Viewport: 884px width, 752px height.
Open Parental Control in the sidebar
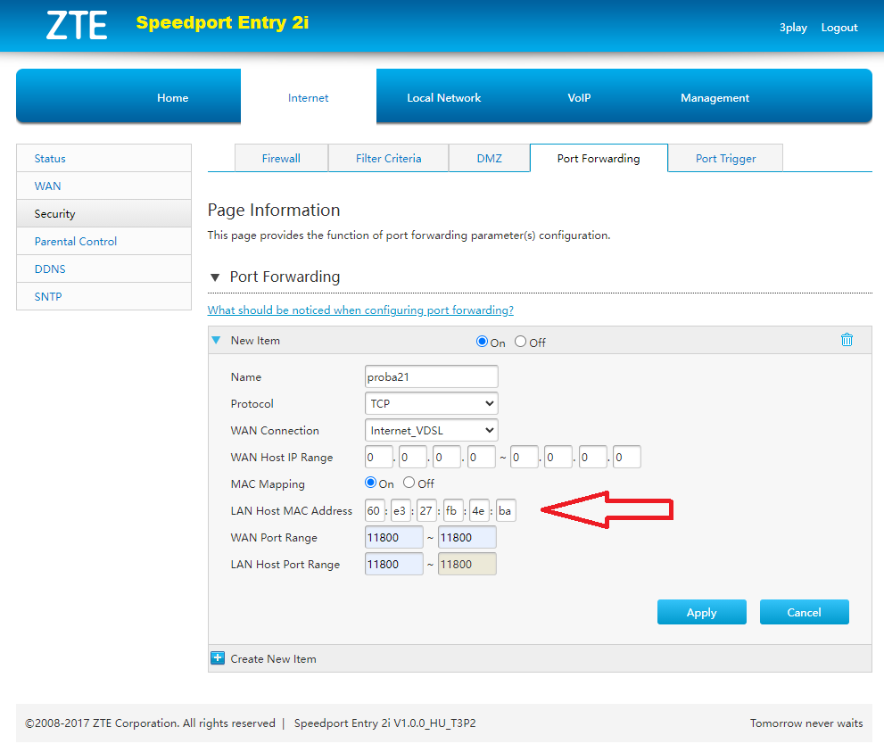pyautogui.click(x=103, y=241)
